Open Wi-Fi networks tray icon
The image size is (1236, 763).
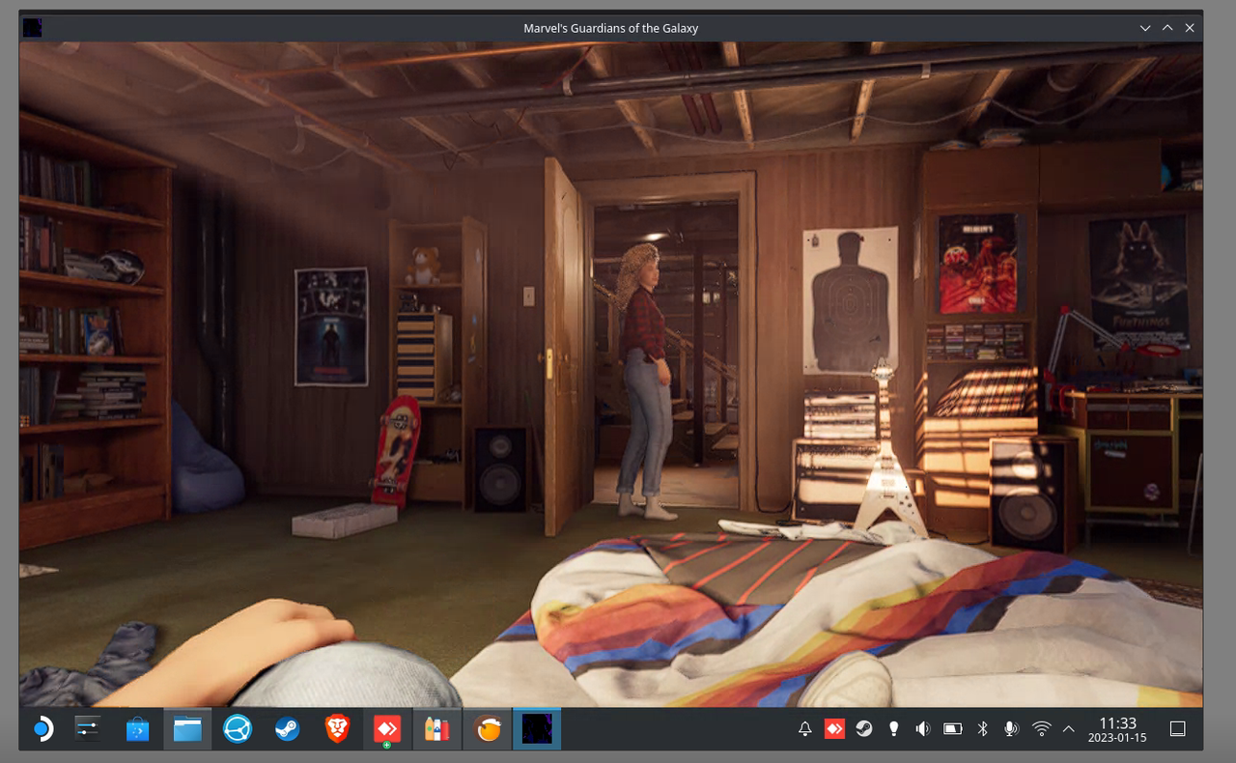point(1041,729)
